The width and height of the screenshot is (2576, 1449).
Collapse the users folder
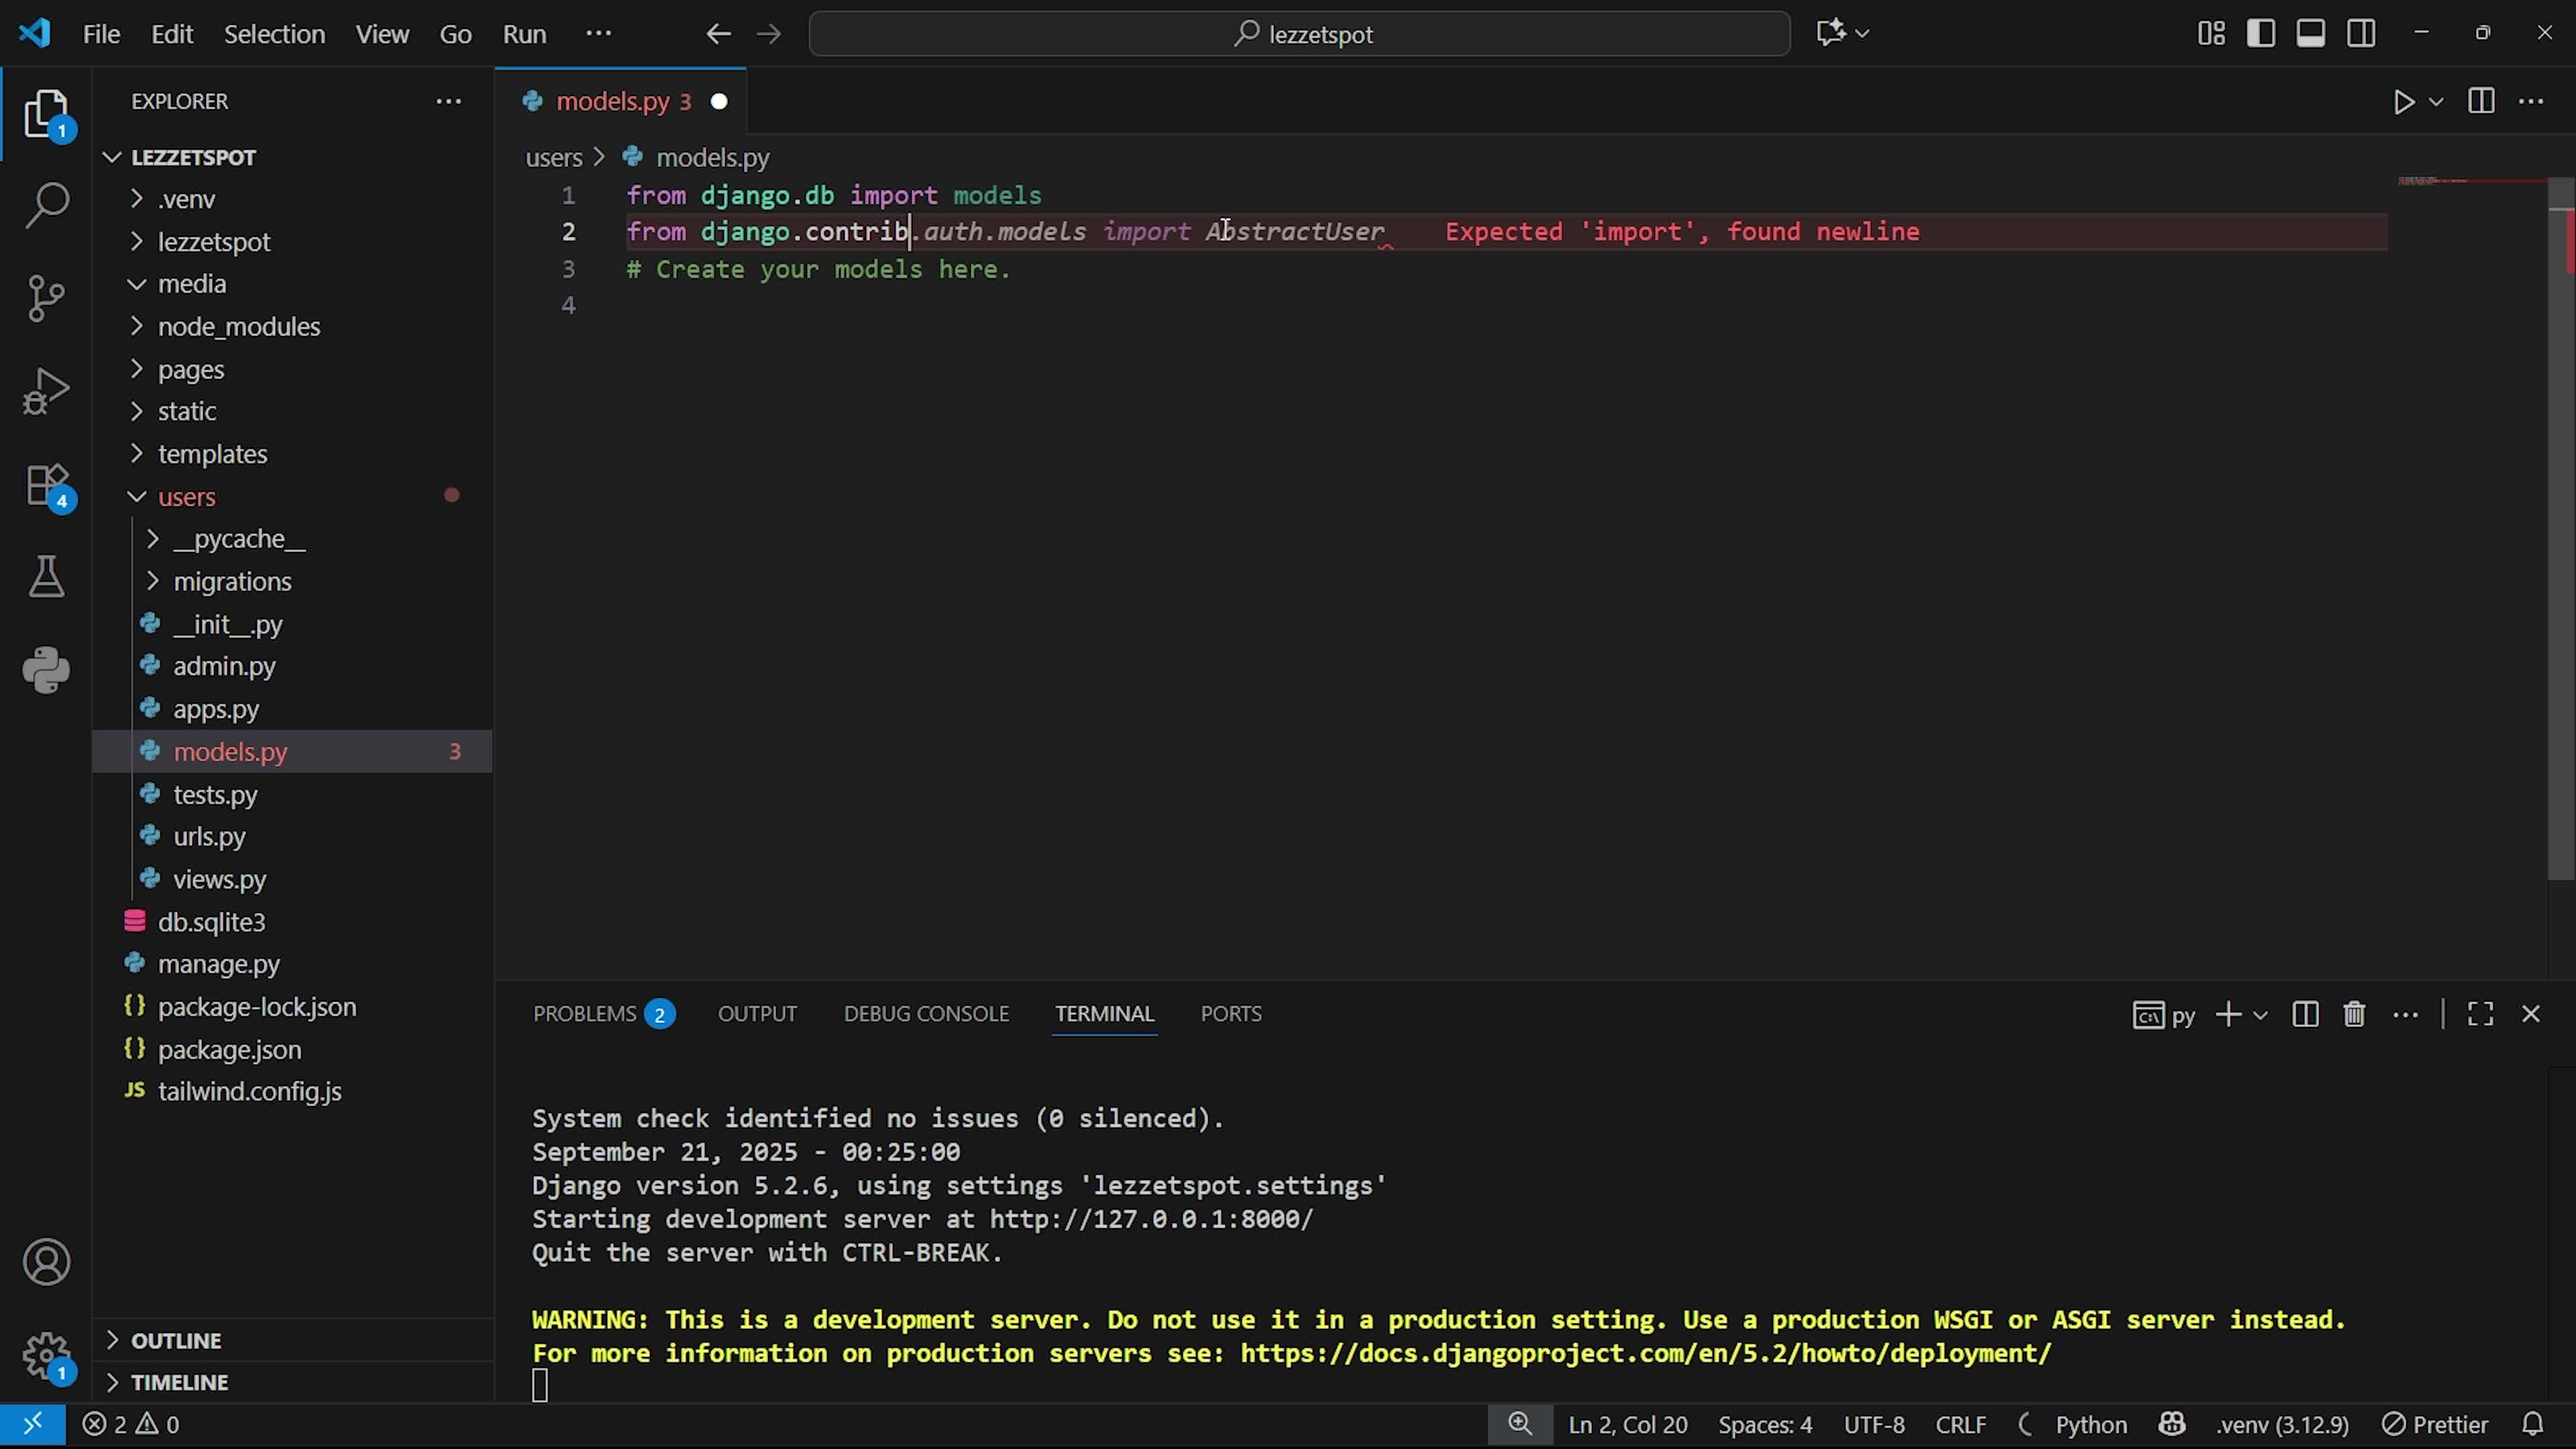click(186, 497)
